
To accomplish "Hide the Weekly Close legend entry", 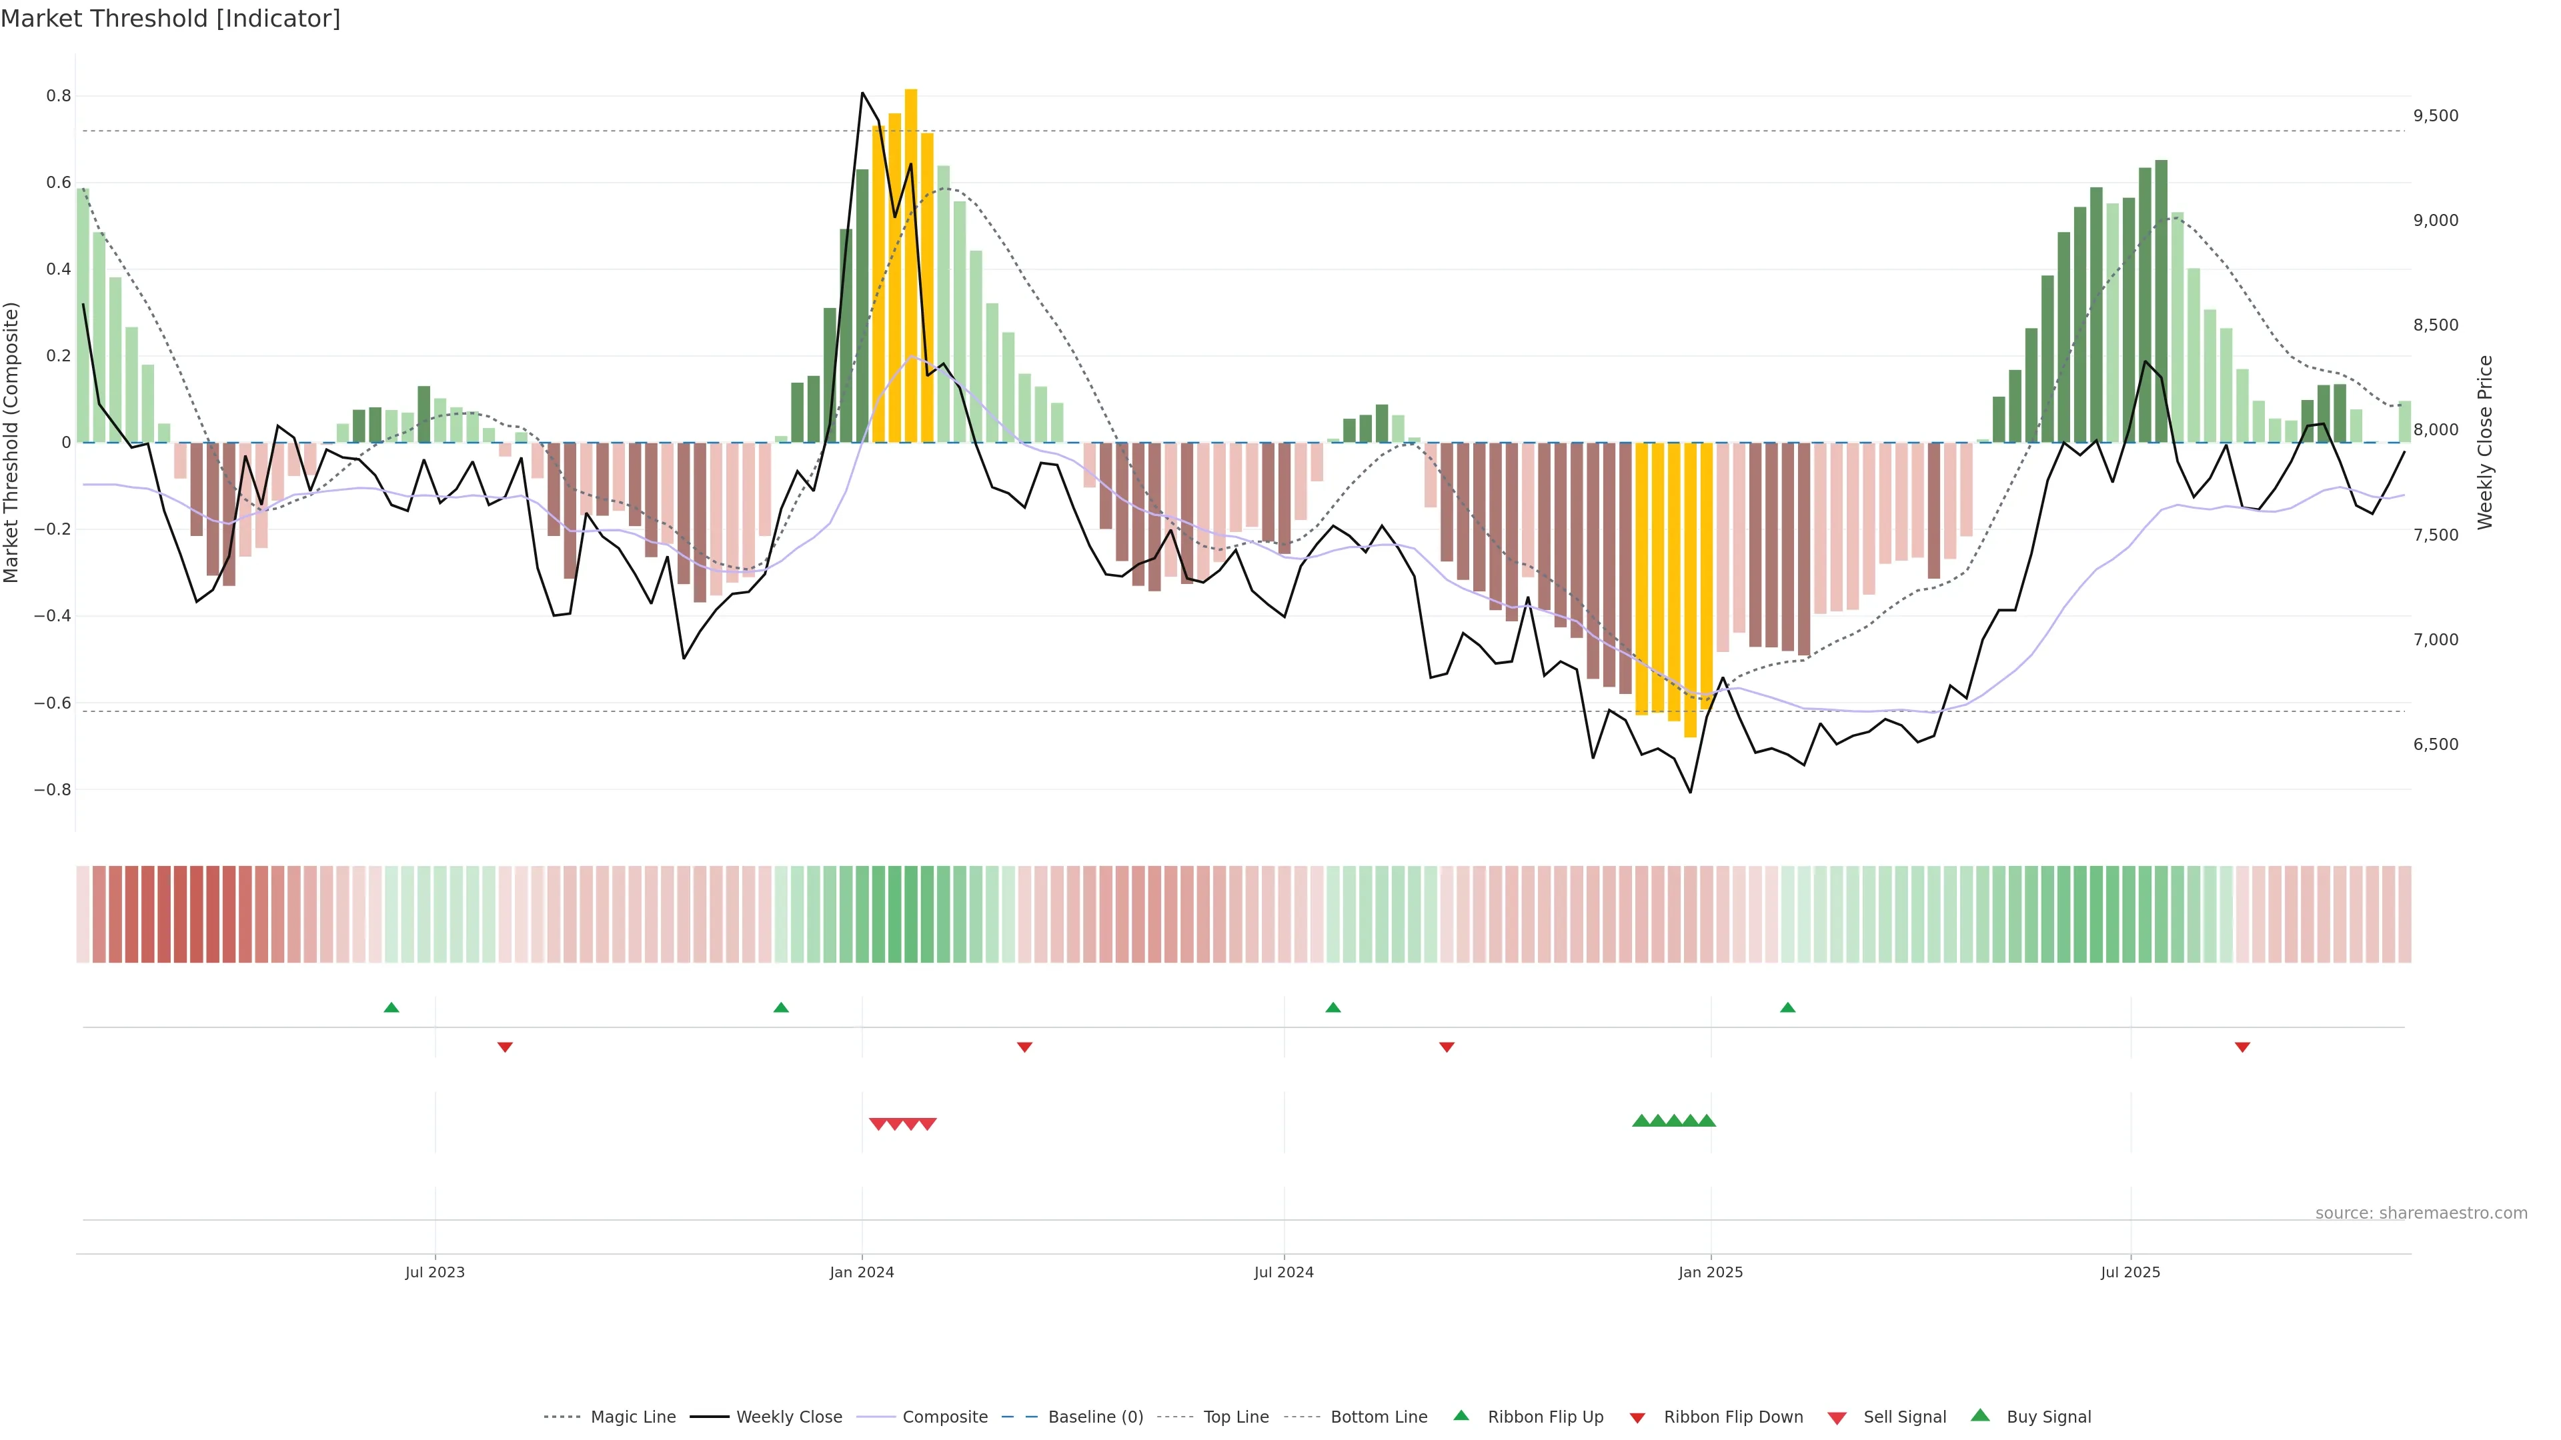I will (x=788, y=1417).
